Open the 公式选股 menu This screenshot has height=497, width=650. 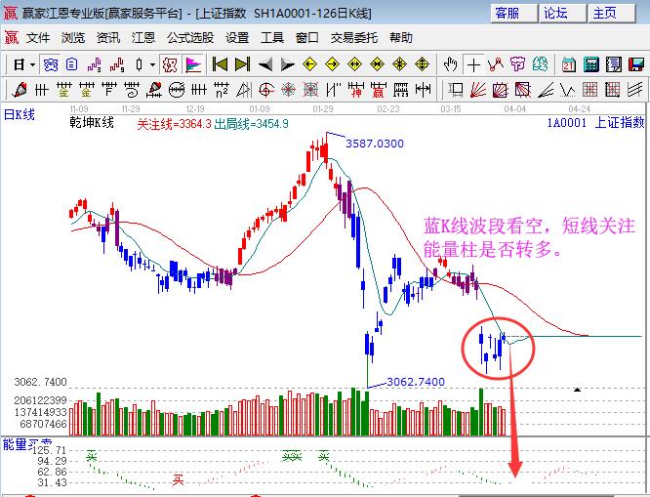190,38
